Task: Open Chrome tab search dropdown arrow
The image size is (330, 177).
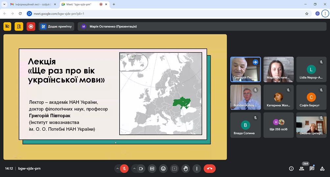Action: coord(4,4)
